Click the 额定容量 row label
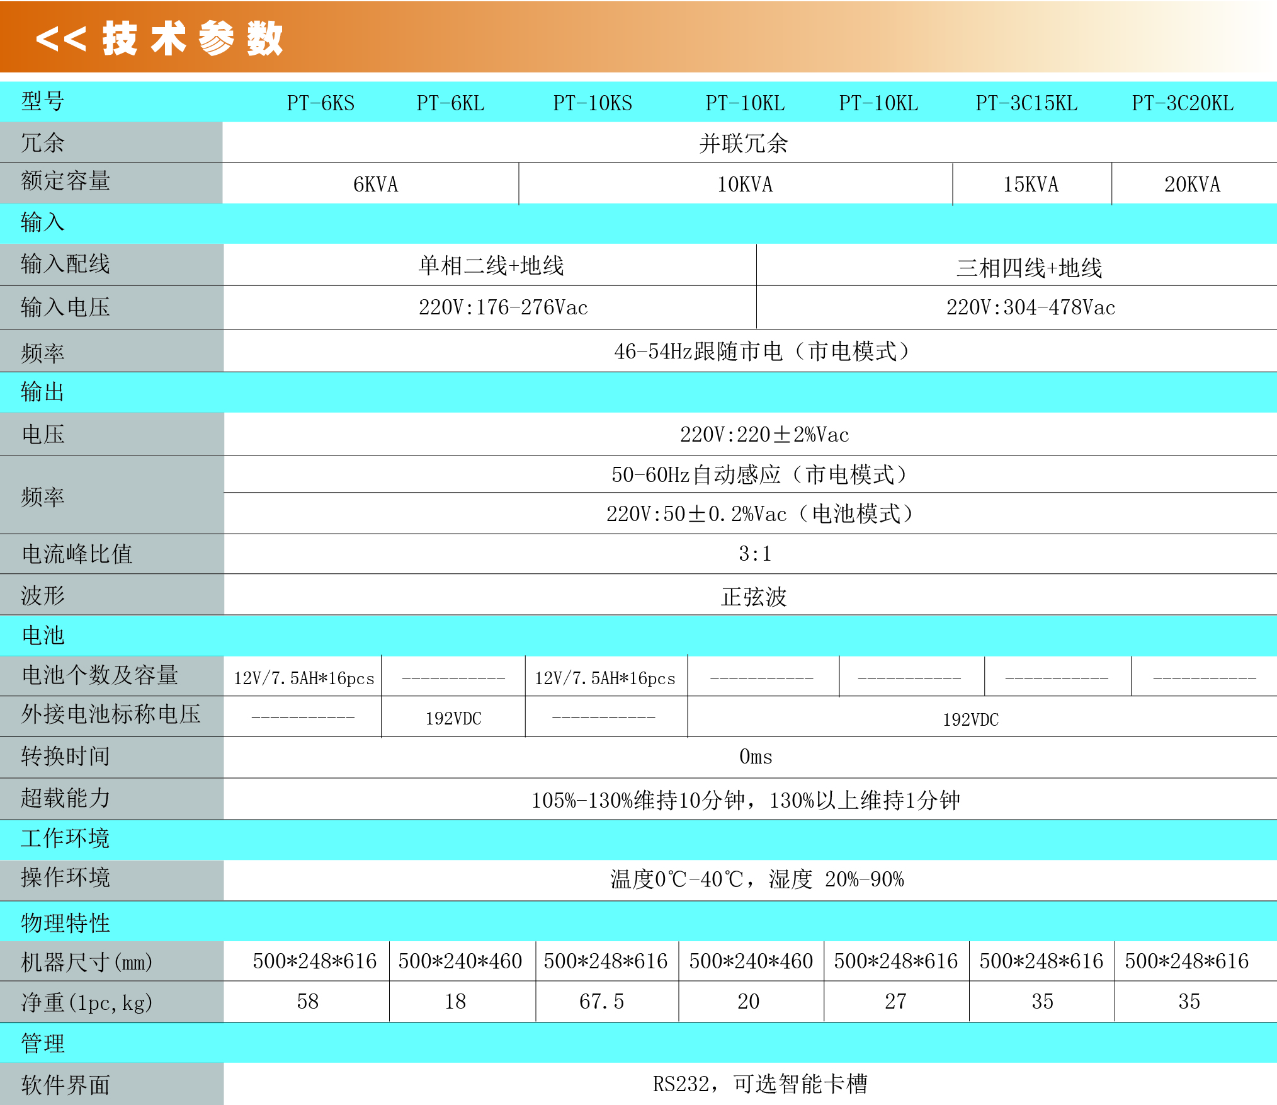Screen dimensions: 1277x1105 click(x=65, y=181)
